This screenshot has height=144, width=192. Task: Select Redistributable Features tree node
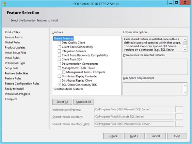[68, 89]
